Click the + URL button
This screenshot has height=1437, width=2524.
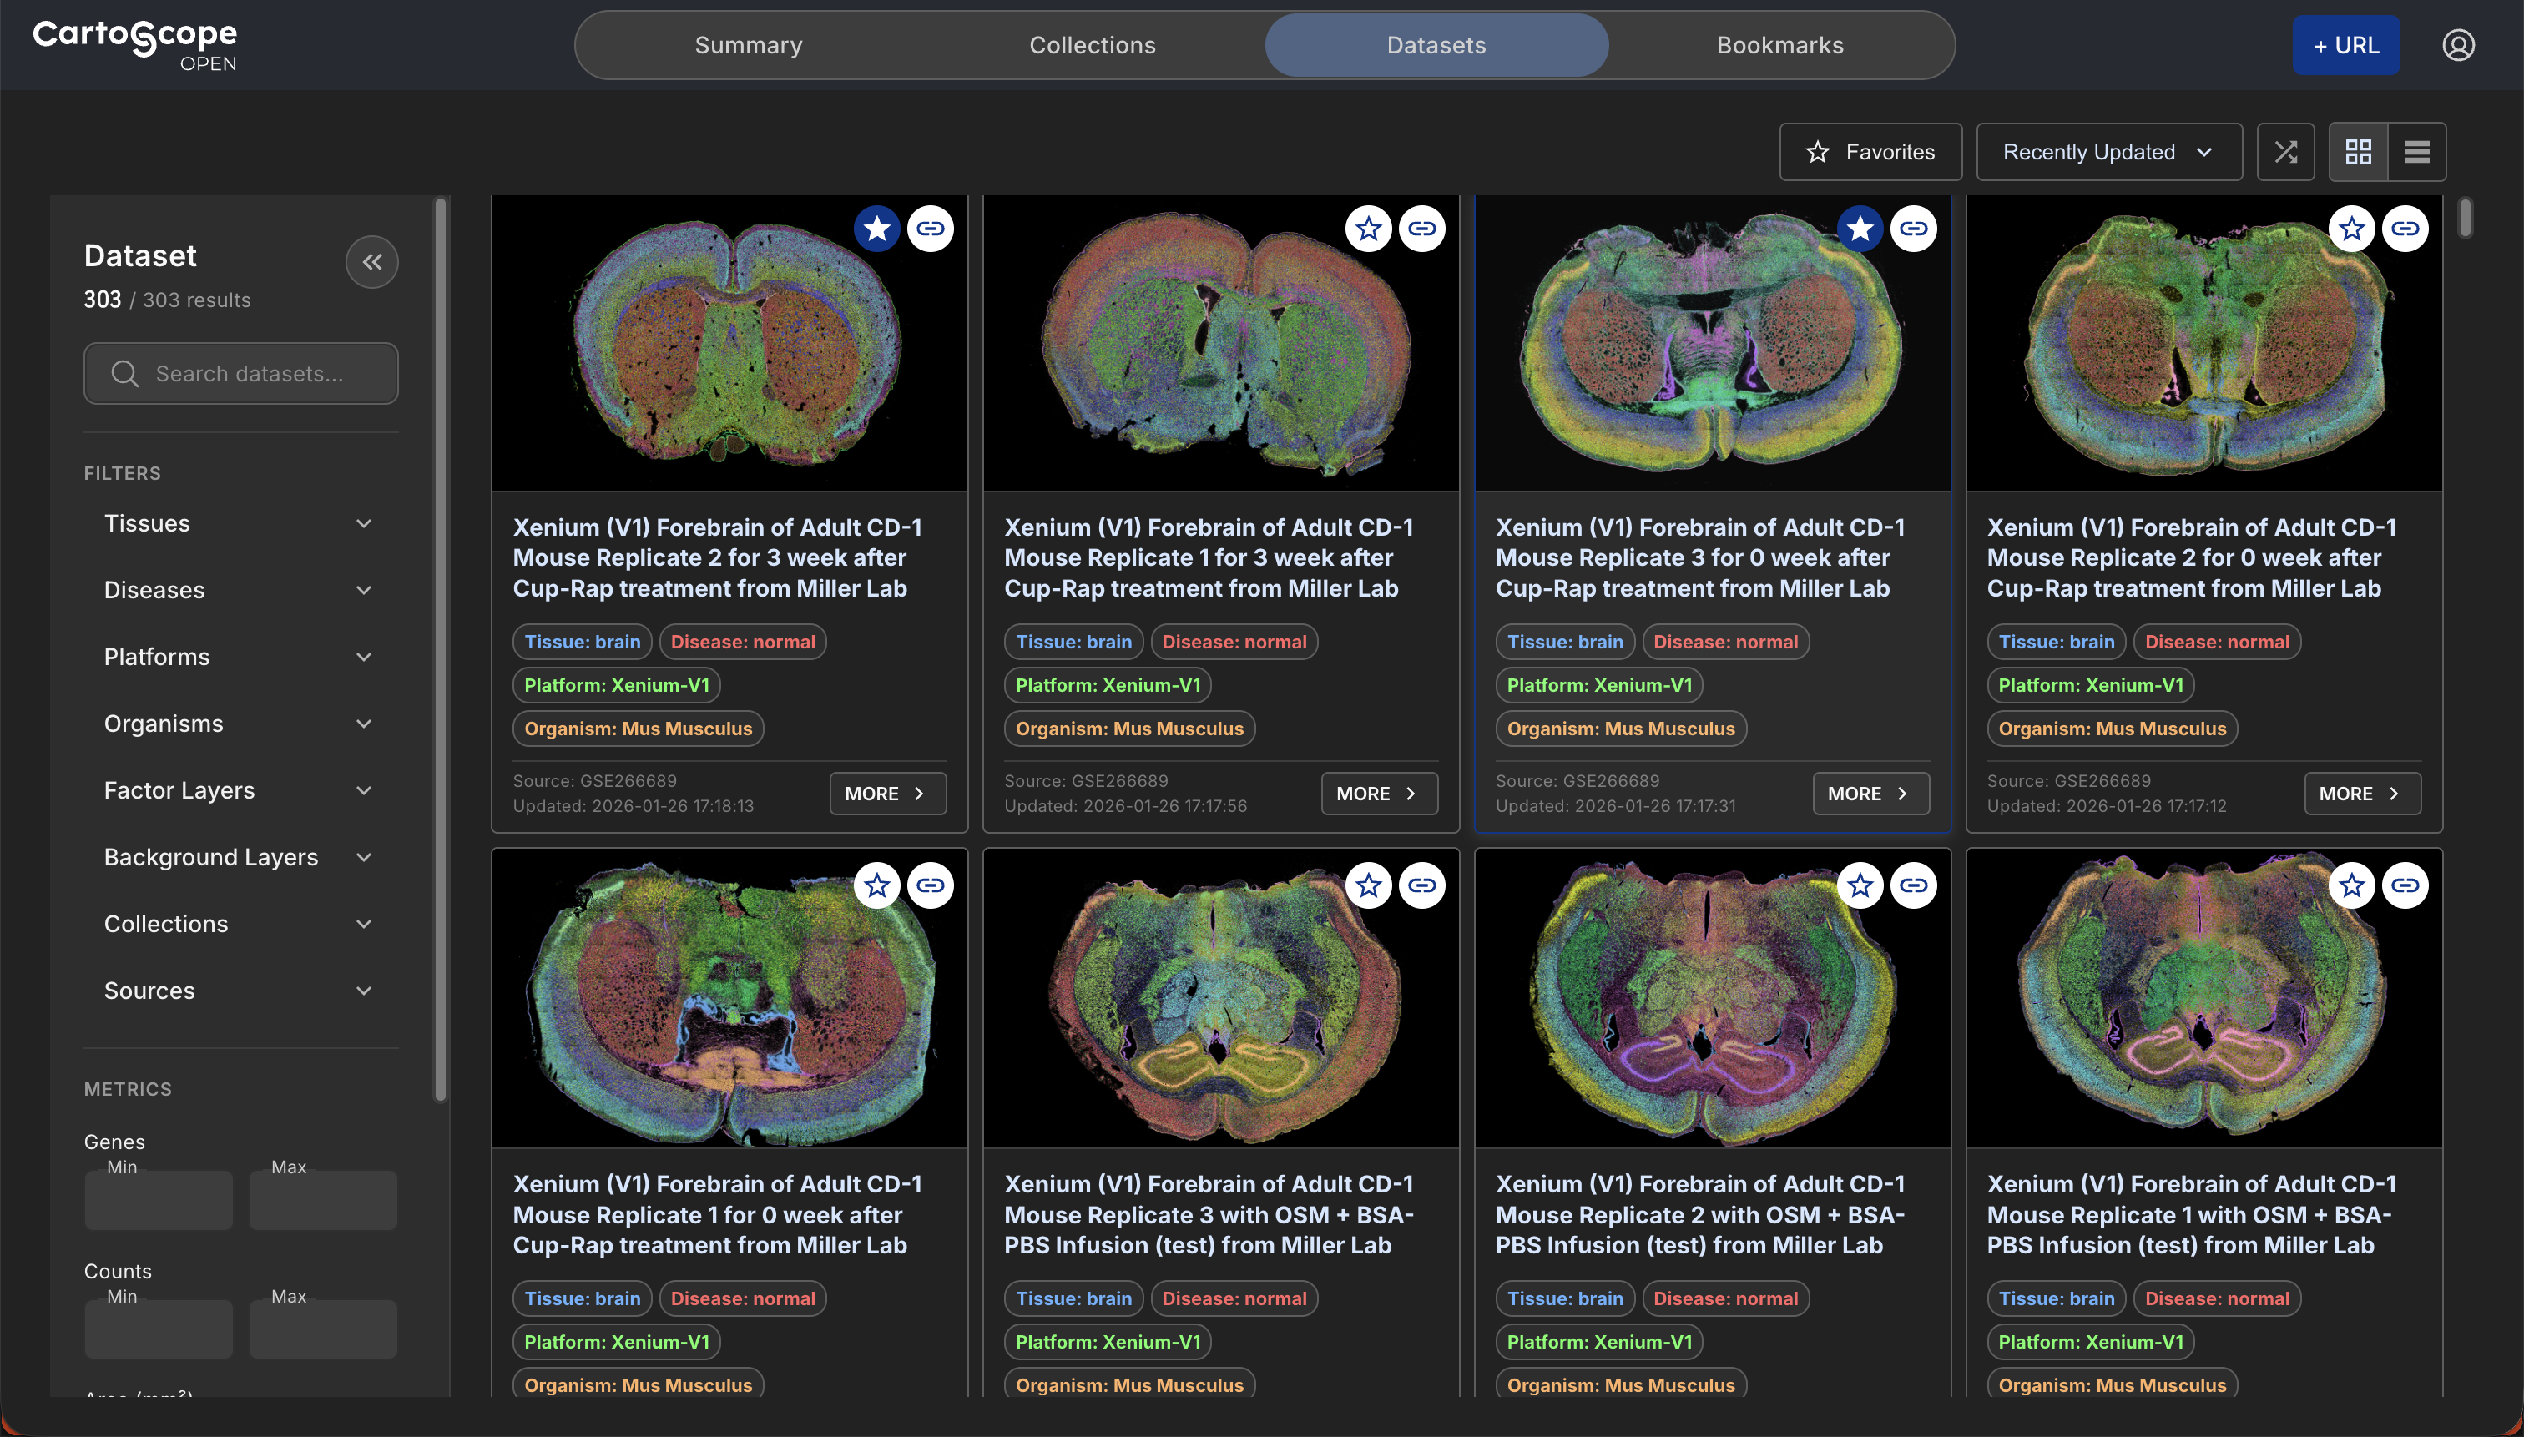pos(2345,44)
